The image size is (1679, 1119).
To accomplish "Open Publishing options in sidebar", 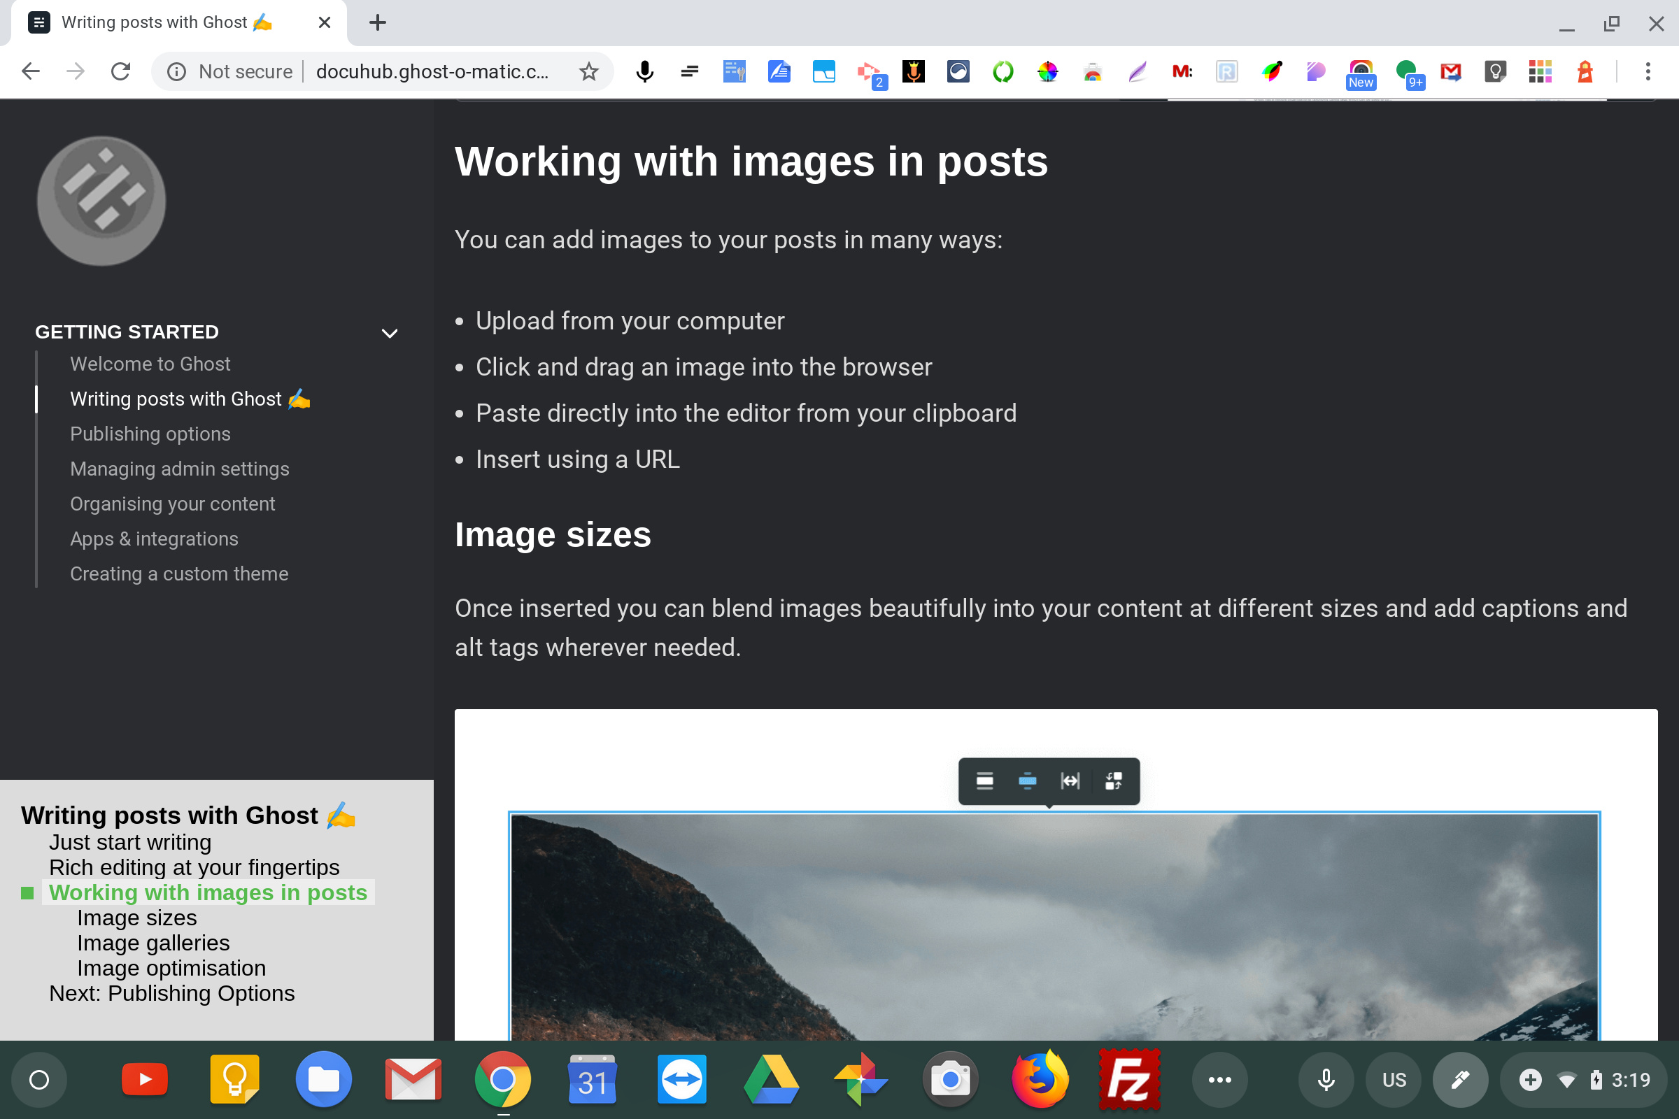I will click(150, 434).
